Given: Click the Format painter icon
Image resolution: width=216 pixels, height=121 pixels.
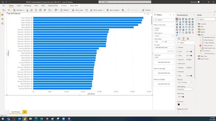Looking at the screenshot, I should pos(9,10).
